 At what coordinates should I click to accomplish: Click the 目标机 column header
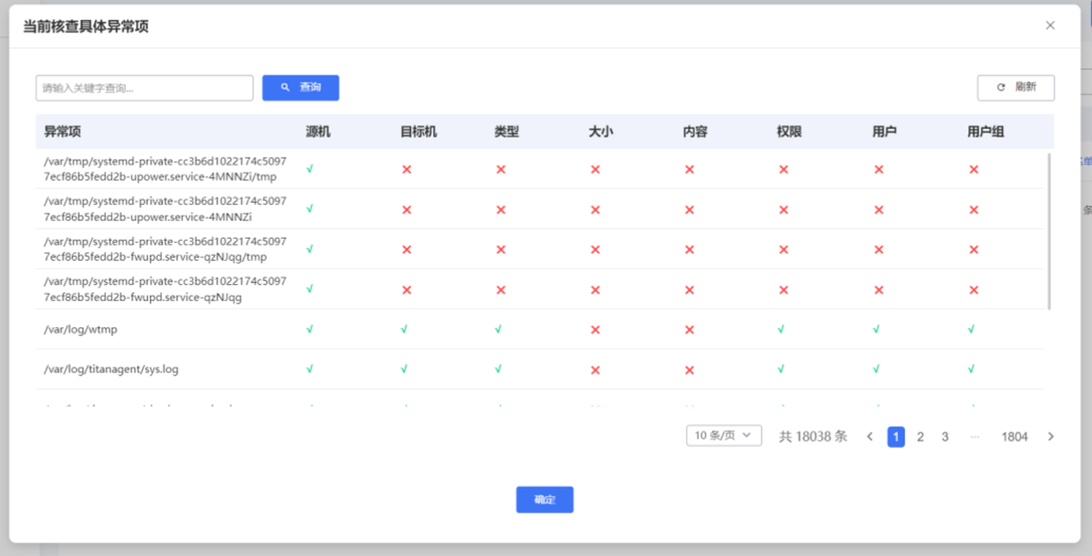tap(418, 132)
